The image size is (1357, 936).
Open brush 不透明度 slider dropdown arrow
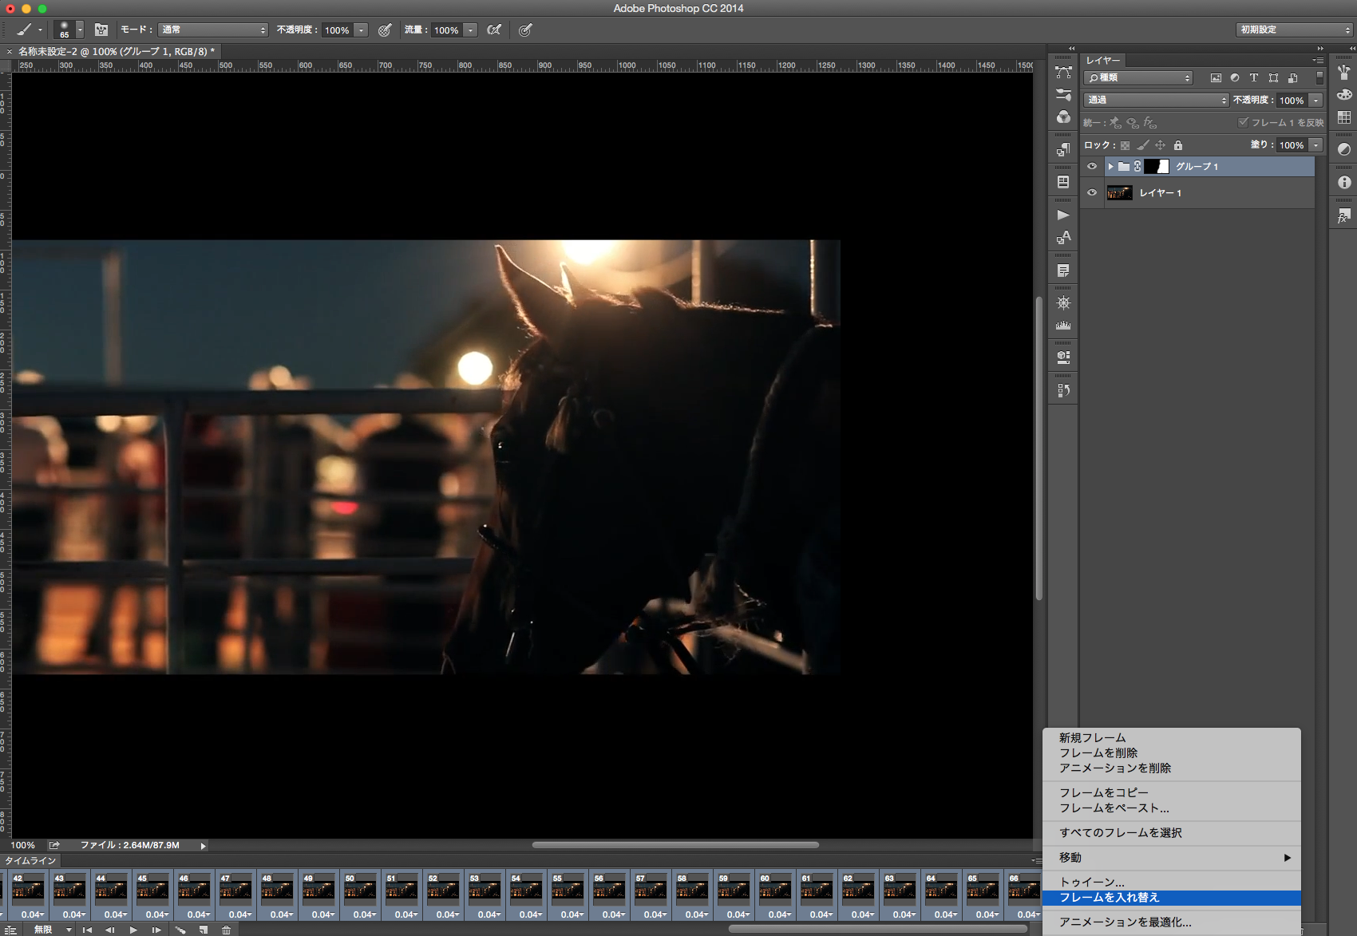click(362, 30)
